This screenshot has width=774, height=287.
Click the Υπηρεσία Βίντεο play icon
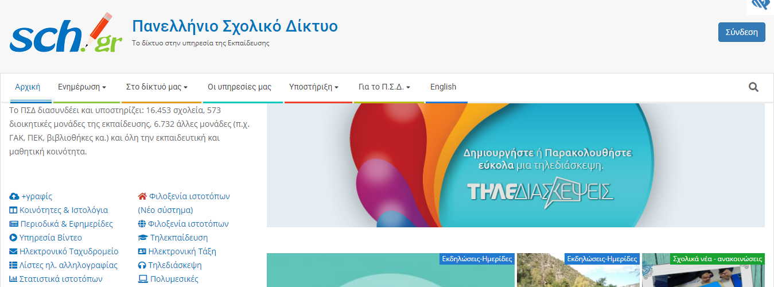pyautogui.click(x=14, y=238)
